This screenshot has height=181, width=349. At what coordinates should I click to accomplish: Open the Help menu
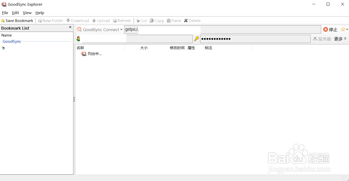coord(40,13)
